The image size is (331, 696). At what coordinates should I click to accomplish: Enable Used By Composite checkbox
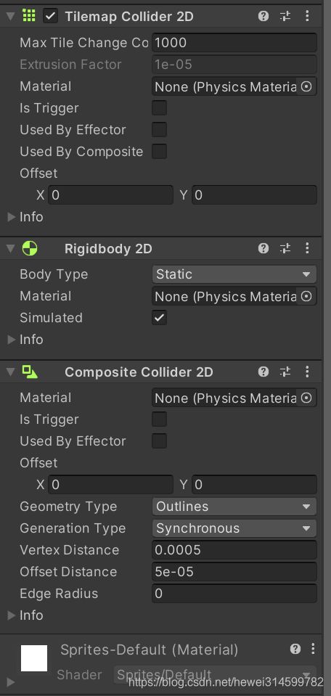(159, 151)
